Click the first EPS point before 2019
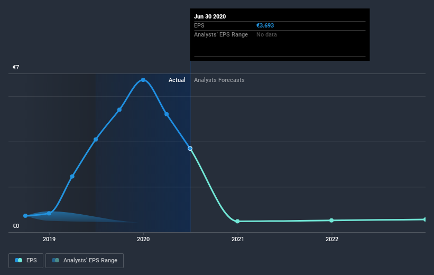The height and width of the screenshot is (275, 434). pyautogui.click(x=25, y=216)
